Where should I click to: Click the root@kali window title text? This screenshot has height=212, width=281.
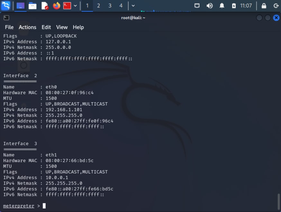tap(133, 18)
